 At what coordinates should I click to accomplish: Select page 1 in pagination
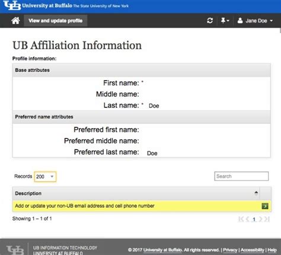point(254,219)
